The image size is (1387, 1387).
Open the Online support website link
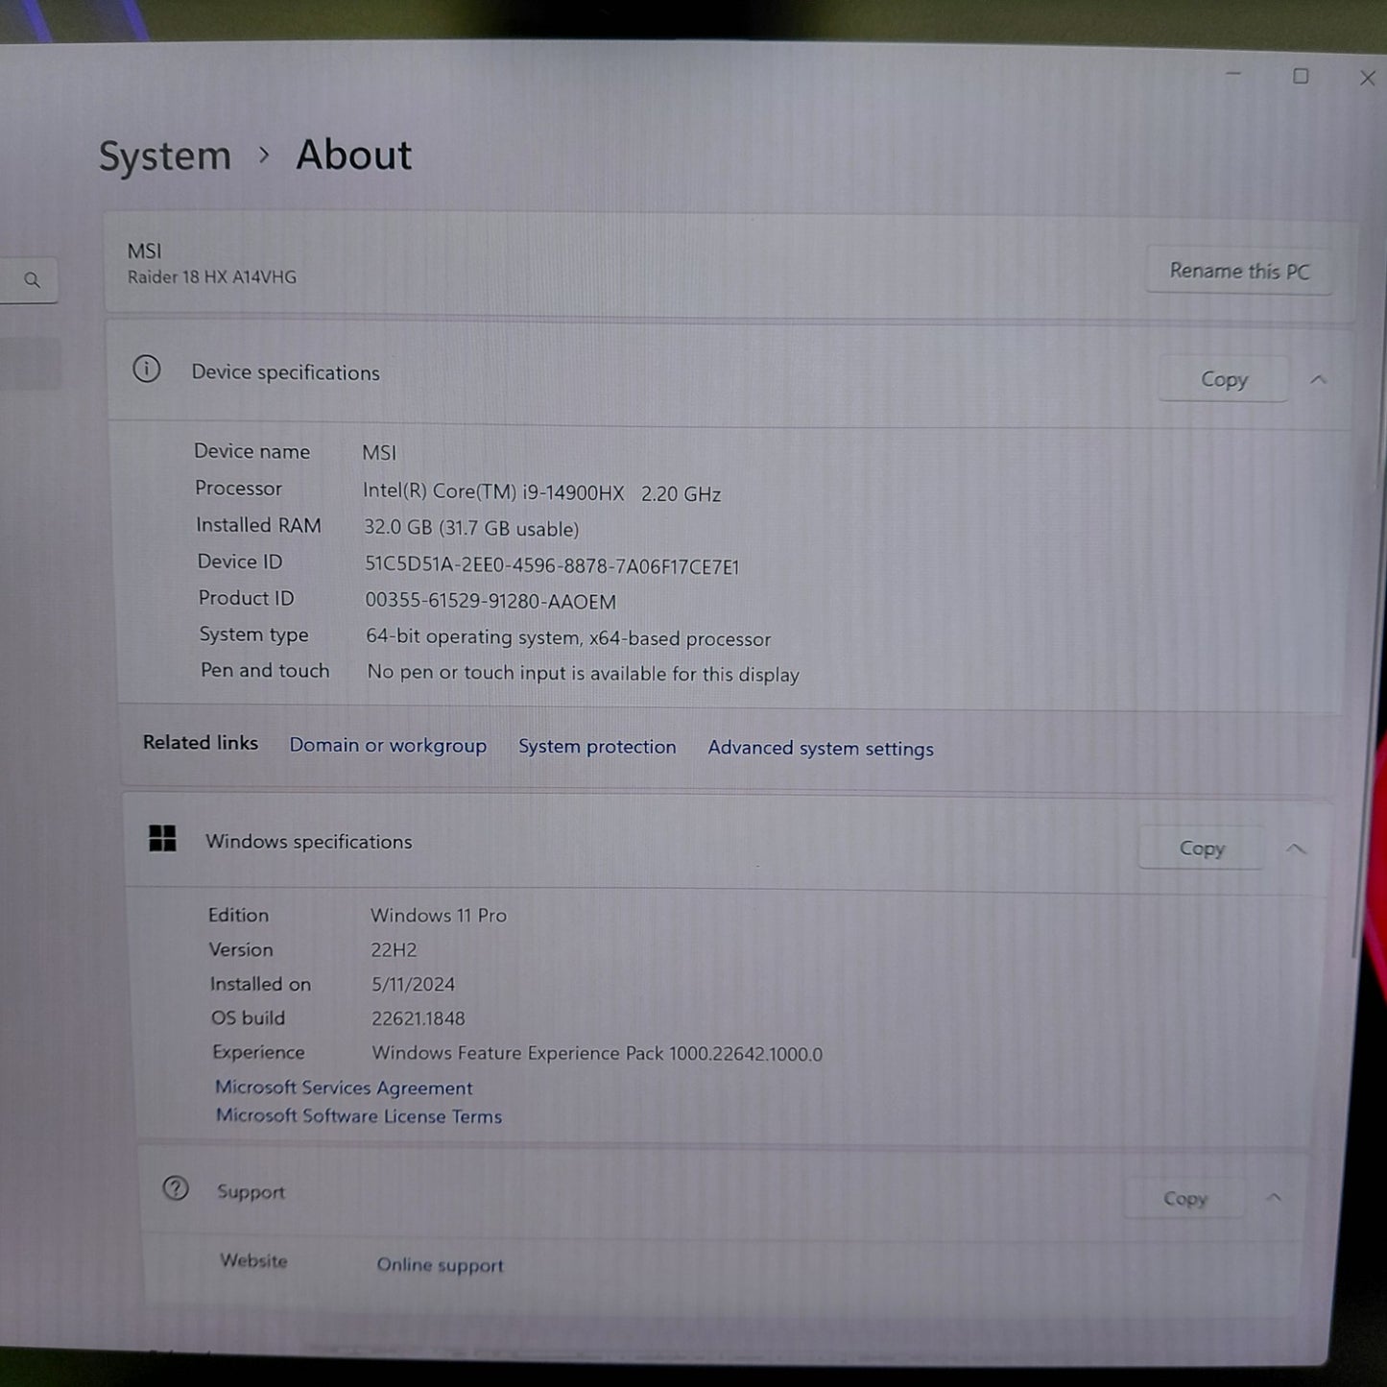click(x=440, y=1265)
